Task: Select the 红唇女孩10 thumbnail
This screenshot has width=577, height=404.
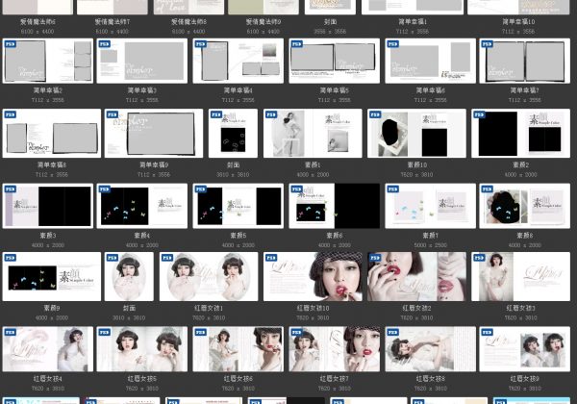Action: (313, 277)
